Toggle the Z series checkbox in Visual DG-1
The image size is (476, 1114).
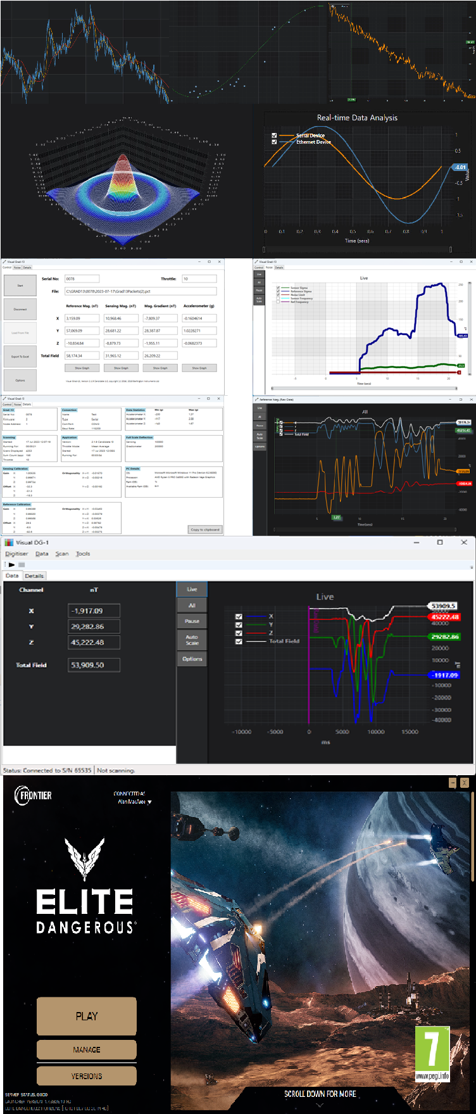coord(239,633)
